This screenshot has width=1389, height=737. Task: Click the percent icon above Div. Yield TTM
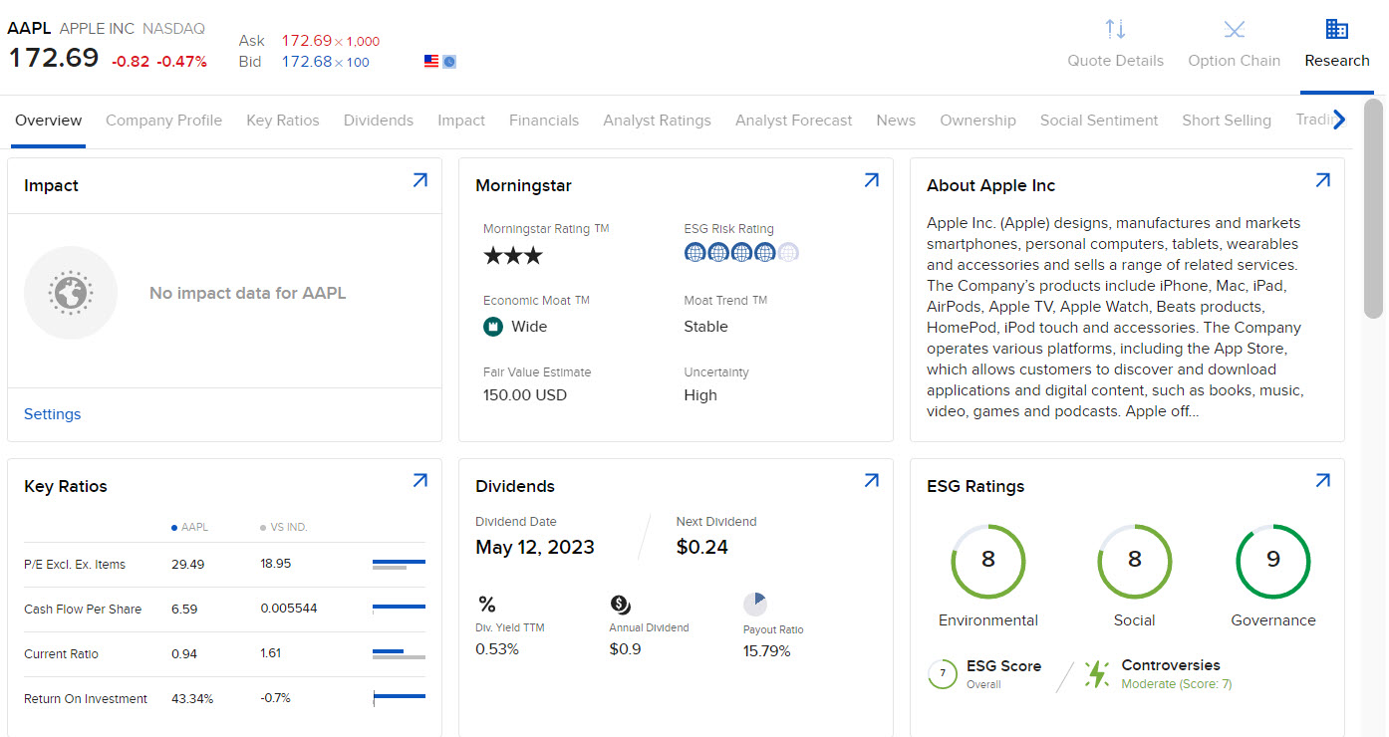pyautogui.click(x=486, y=605)
